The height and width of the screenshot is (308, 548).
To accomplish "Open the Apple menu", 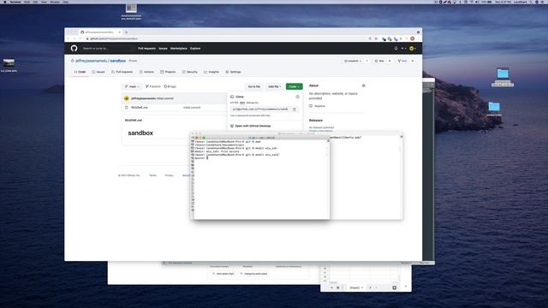I will click(x=4, y=2).
